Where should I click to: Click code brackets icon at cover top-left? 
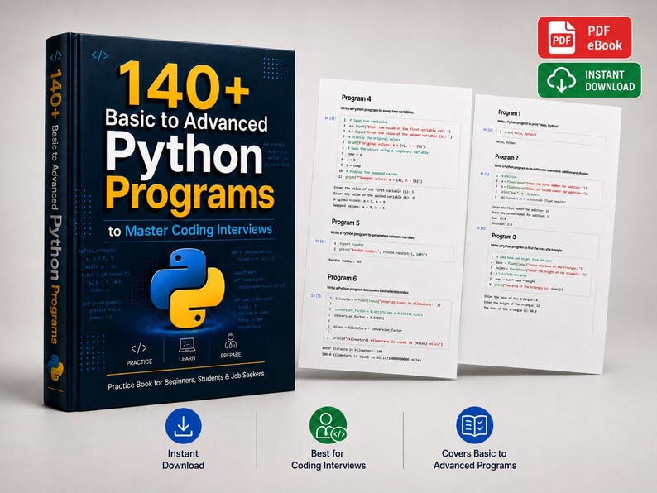click(x=100, y=55)
